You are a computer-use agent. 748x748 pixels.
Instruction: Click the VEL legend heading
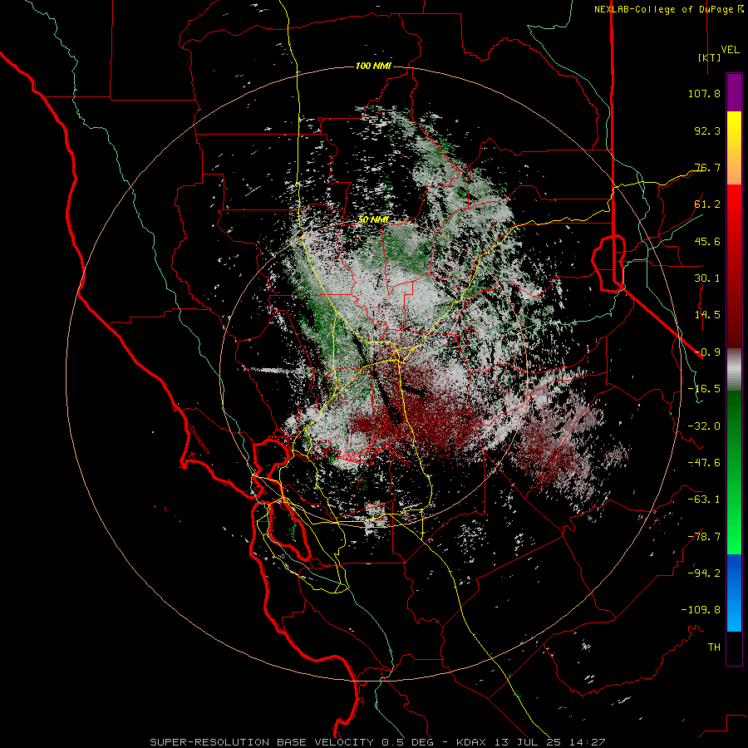[x=730, y=50]
